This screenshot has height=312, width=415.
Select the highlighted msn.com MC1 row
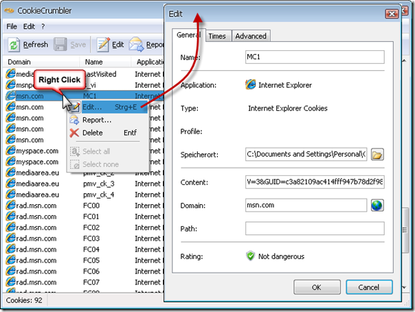(84, 96)
